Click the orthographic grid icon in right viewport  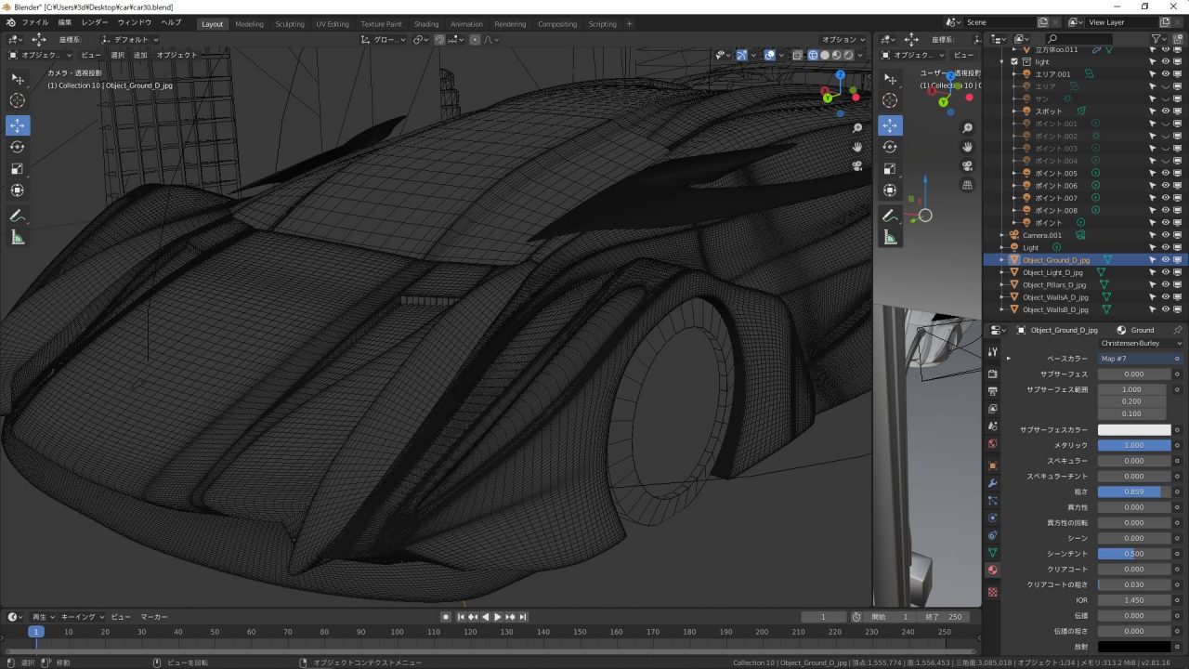coord(967,185)
